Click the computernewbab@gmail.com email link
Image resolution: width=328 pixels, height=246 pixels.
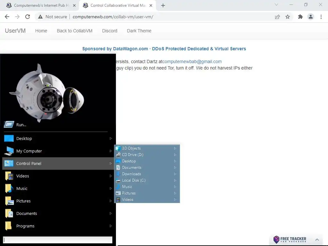(192, 62)
